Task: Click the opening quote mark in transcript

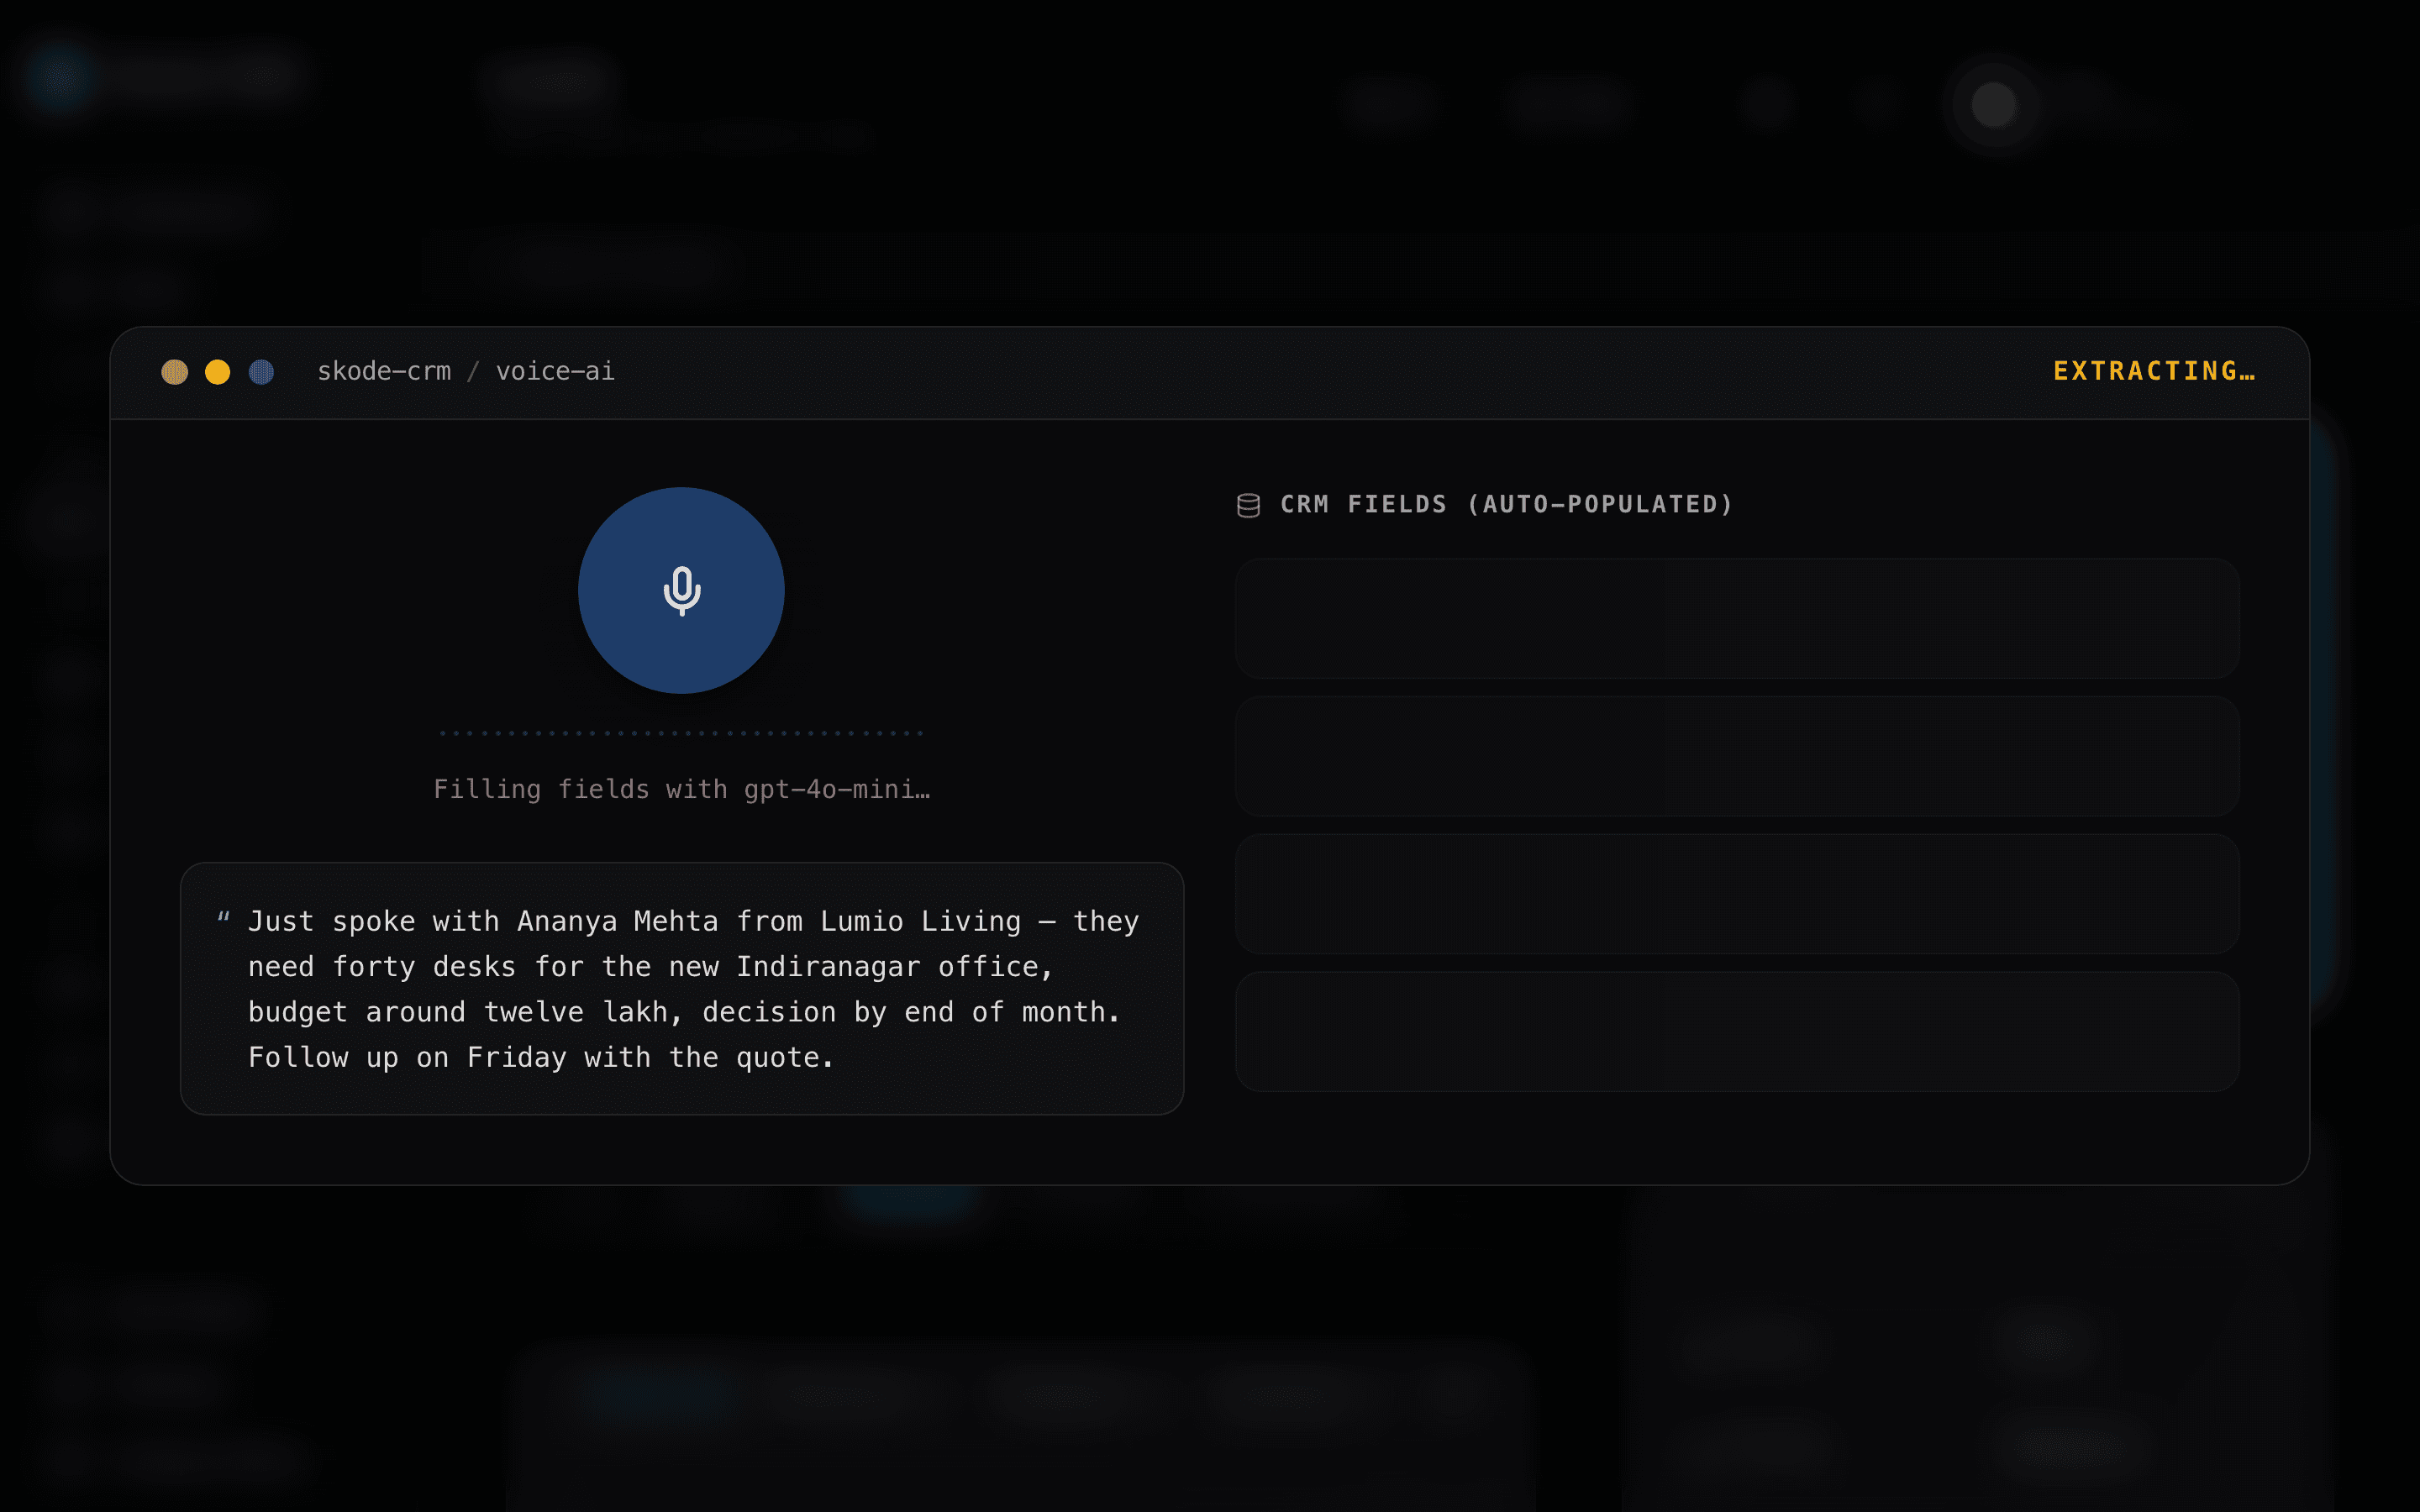Action: pyautogui.click(x=224, y=917)
